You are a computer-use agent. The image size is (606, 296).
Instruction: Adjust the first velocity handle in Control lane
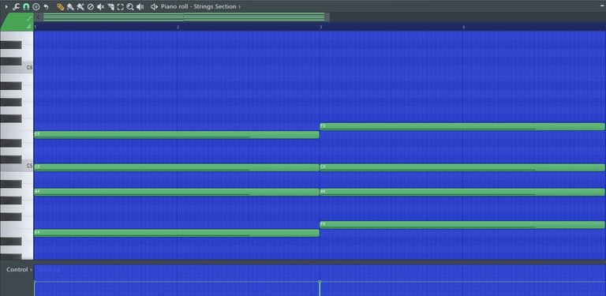pos(35,282)
